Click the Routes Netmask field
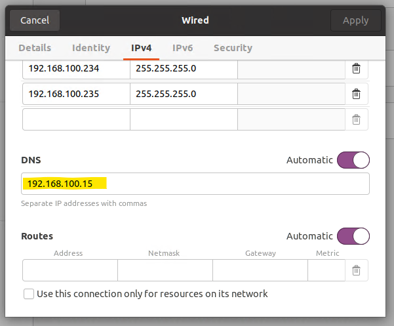 click(x=165, y=270)
